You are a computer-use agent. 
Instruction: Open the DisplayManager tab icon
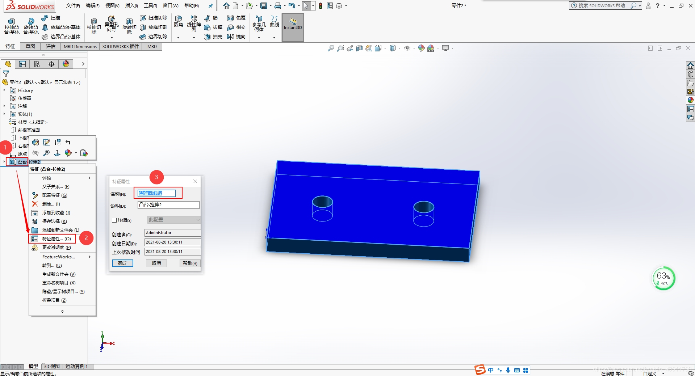tap(66, 64)
